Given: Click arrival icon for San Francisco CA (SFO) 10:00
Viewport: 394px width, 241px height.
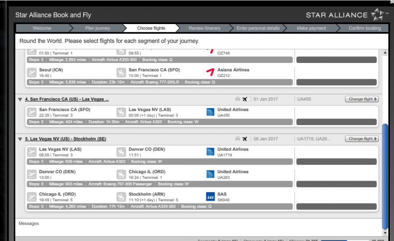Looking at the screenshot, I should pos(121,73).
